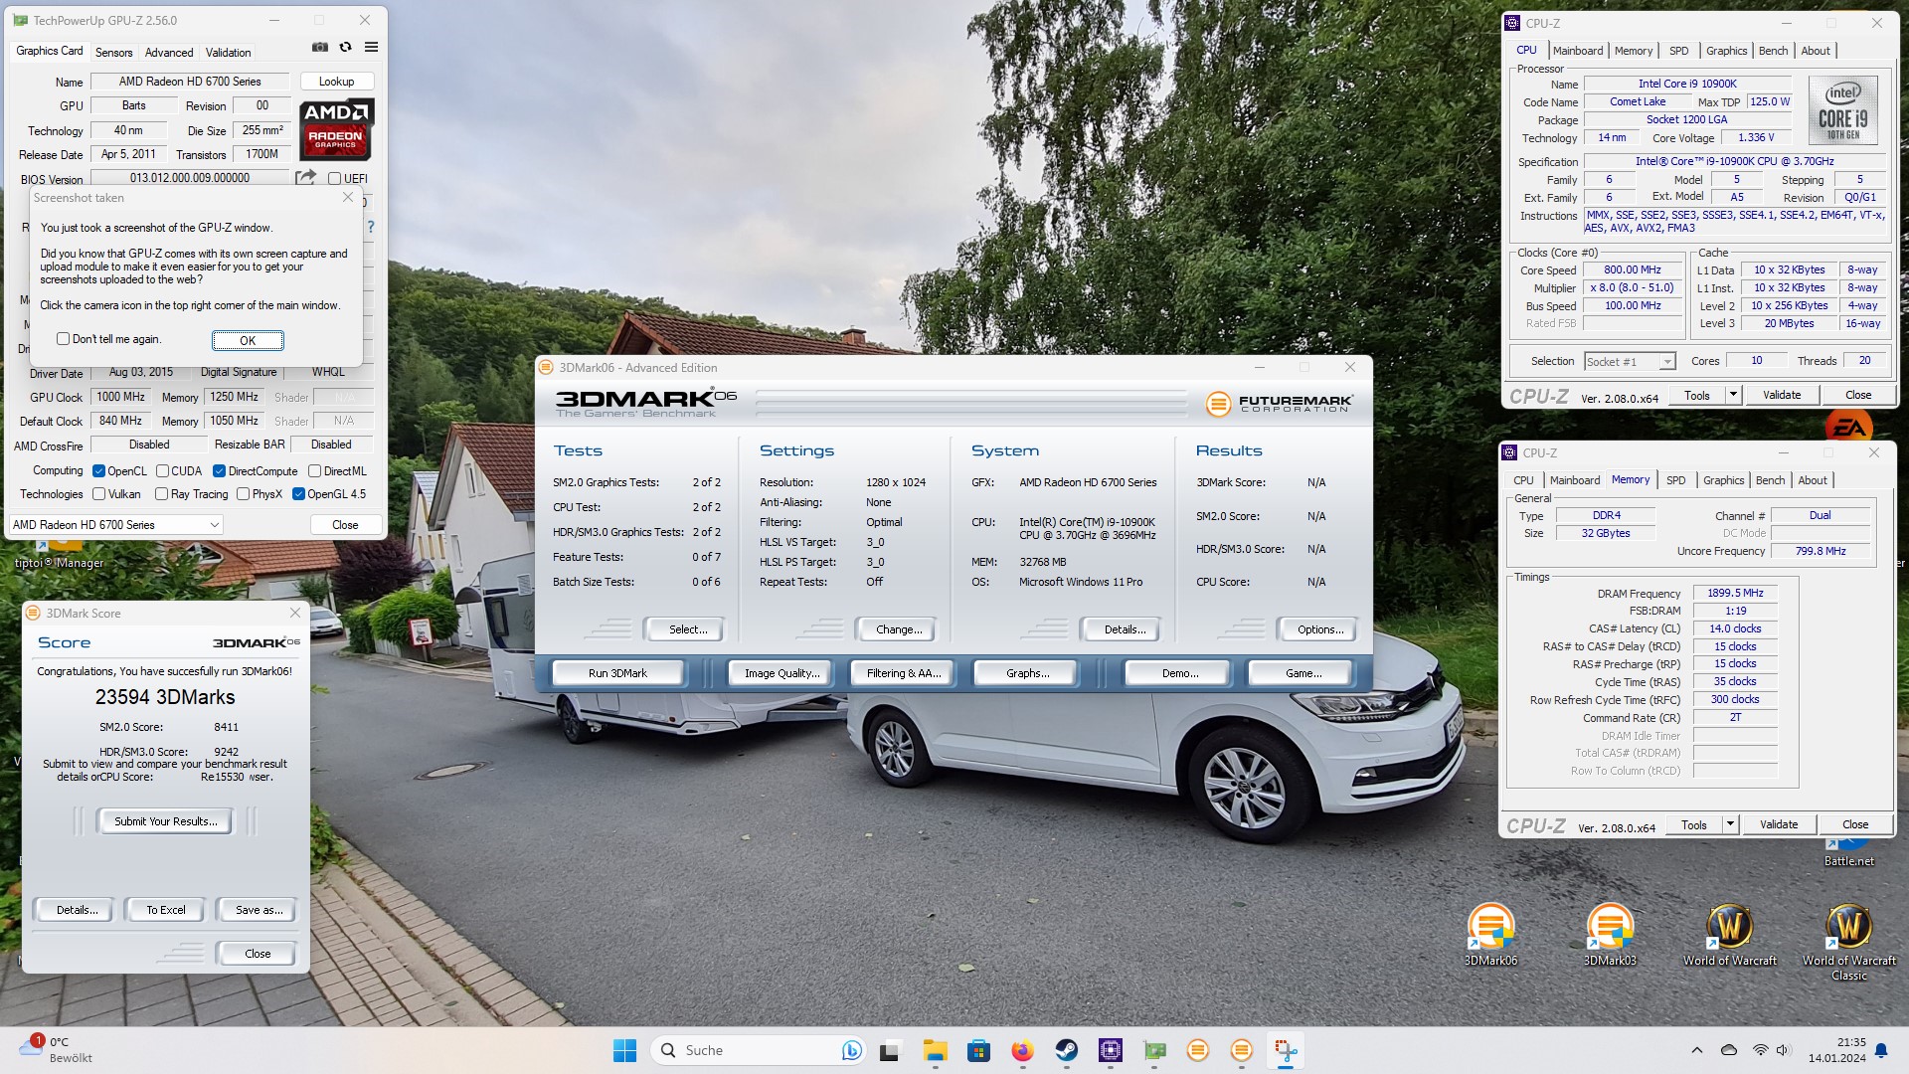The height and width of the screenshot is (1074, 1909).
Task: Click the Graphs button in 3DMark06
Action: [x=1027, y=673]
